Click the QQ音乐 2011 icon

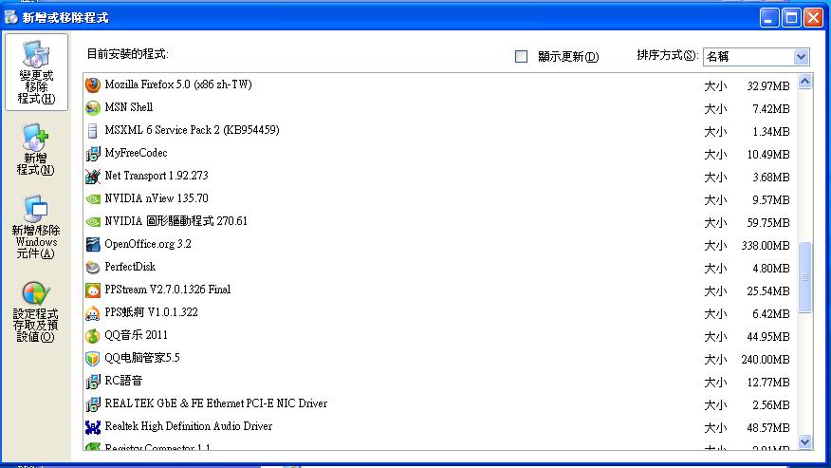coord(93,336)
